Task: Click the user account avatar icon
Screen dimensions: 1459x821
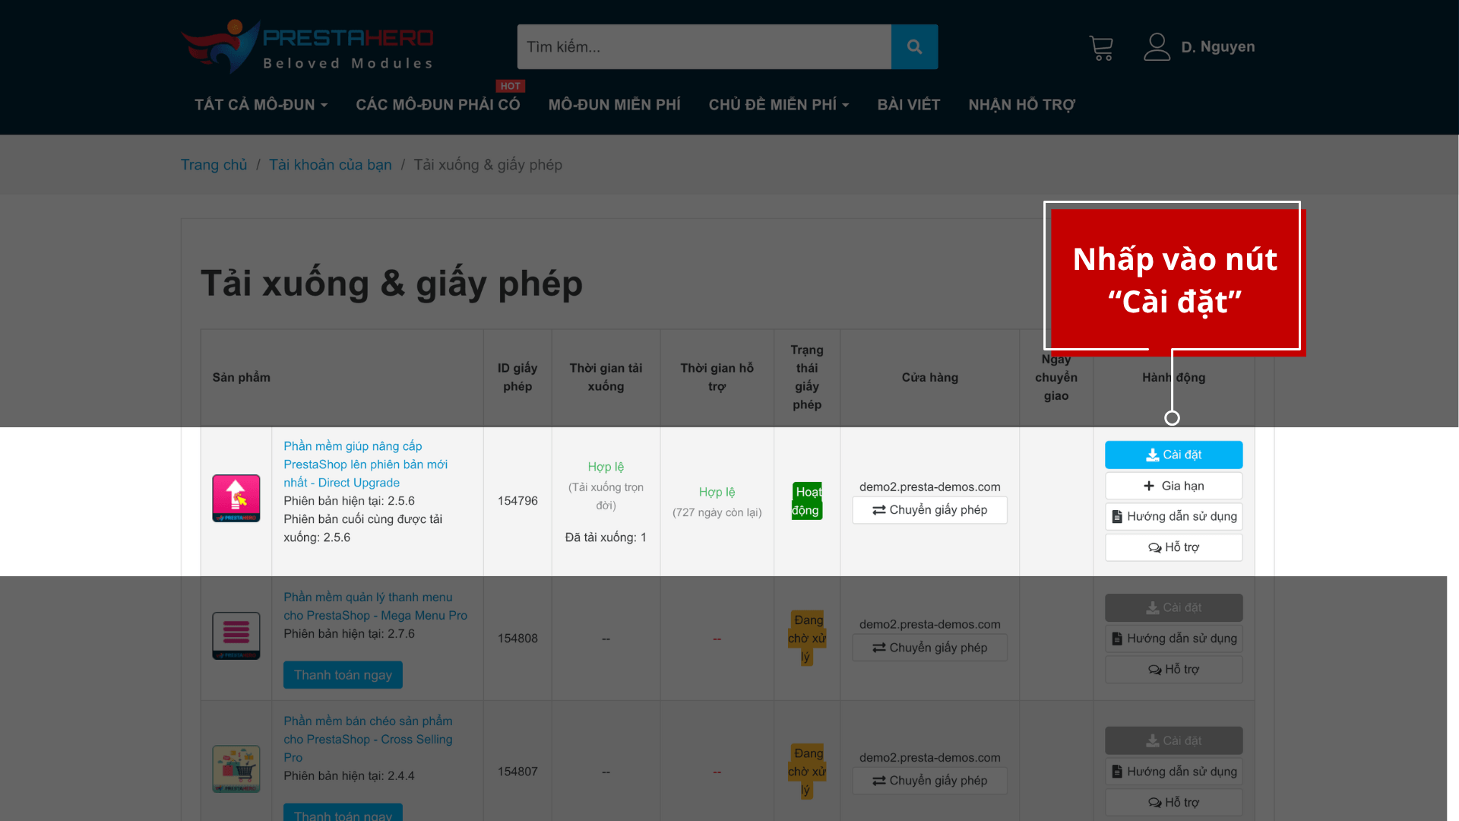Action: (1157, 47)
